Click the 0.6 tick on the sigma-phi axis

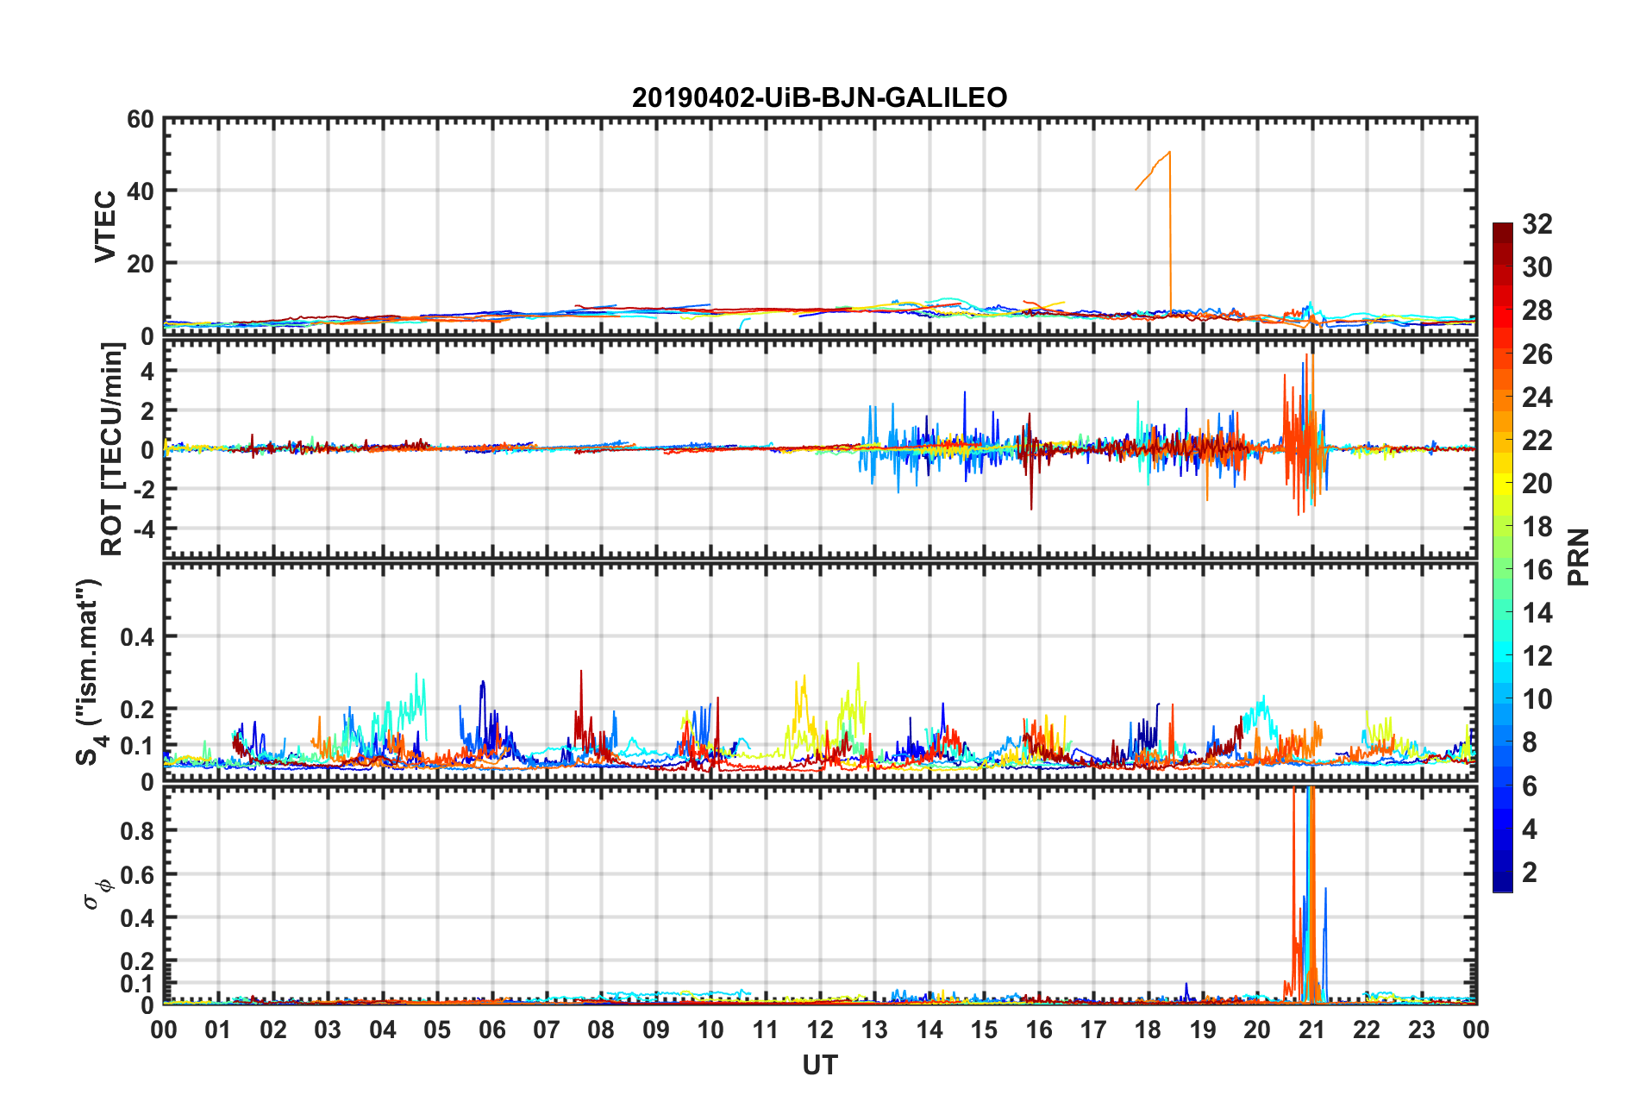(138, 875)
